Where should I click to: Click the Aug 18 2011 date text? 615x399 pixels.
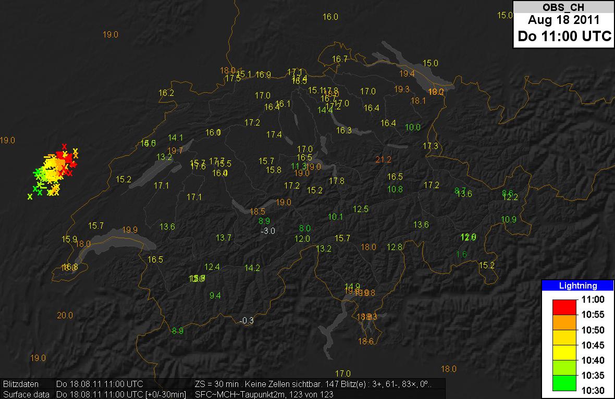563,20
